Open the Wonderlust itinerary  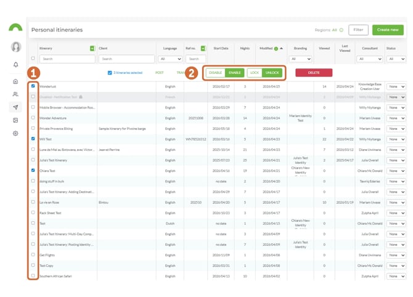(x=47, y=87)
